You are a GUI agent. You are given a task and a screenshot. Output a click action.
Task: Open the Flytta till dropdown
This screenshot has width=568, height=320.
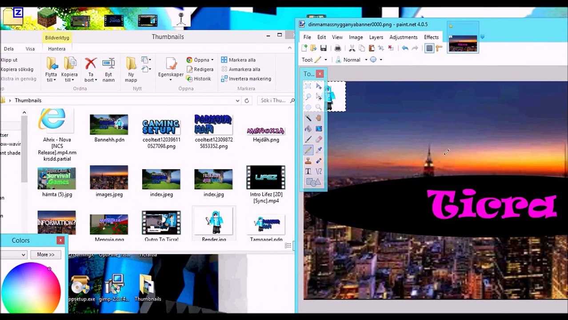click(51, 77)
